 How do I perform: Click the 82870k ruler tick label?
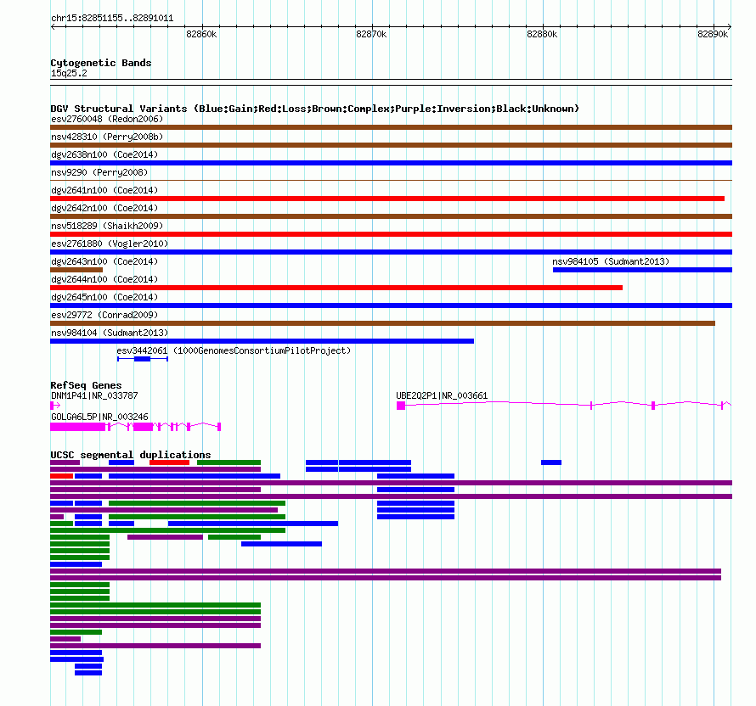(371, 34)
